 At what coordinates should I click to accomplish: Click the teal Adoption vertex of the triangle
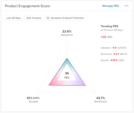(x=67, y=58)
